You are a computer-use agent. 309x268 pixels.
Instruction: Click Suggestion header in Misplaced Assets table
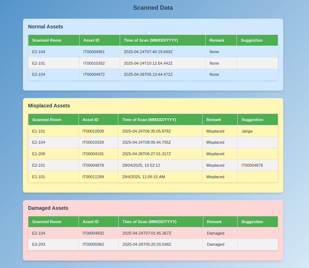click(x=258, y=120)
